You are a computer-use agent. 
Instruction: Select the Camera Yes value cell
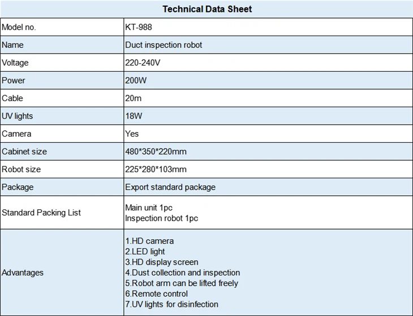coord(268,134)
